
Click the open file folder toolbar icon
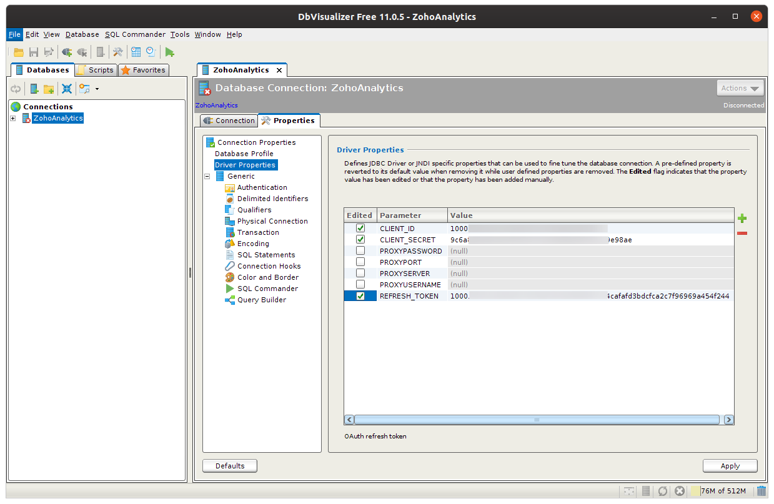click(x=19, y=52)
